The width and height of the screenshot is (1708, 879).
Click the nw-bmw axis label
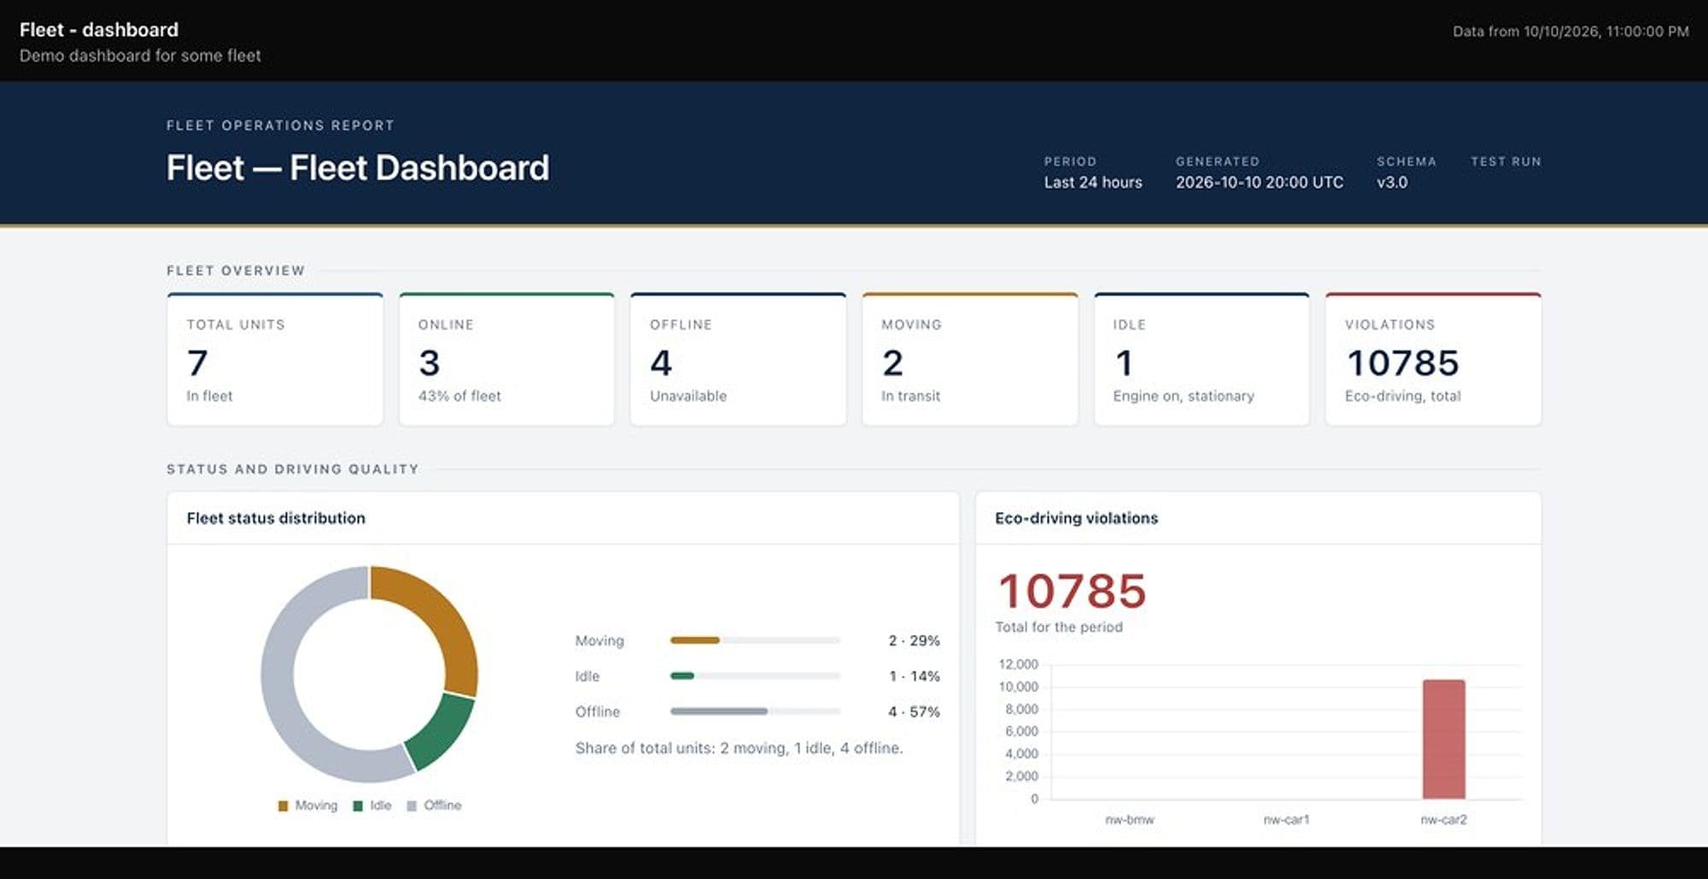(1129, 819)
